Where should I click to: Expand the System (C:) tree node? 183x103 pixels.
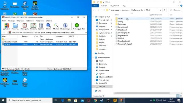[94, 83]
